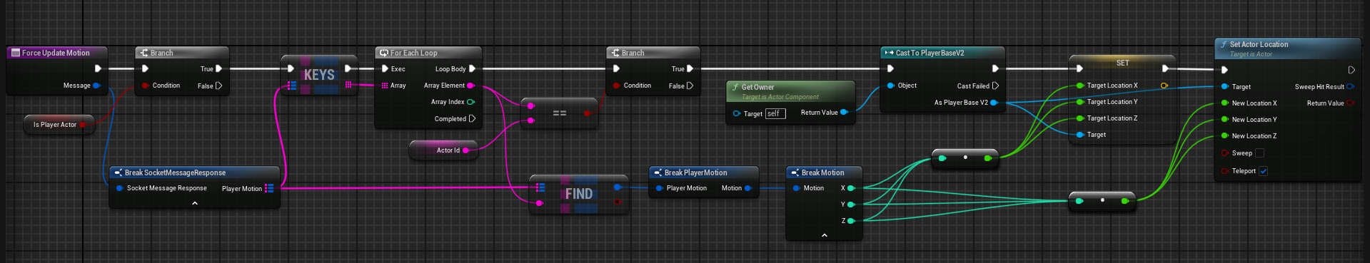This screenshot has width=1370, height=263.
Task: Click KEYS node array output pin
Action: tap(348, 85)
